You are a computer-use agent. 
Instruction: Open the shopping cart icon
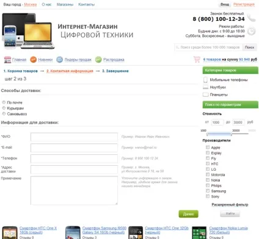[x=197, y=59]
